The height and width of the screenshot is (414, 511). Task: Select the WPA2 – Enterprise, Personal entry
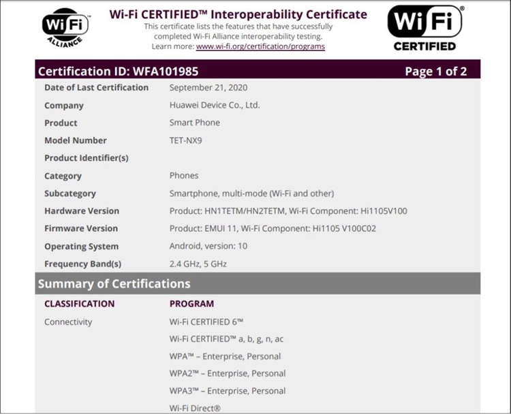(x=227, y=373)
